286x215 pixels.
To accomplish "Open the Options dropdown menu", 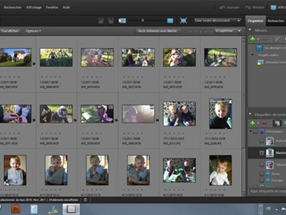I will coord(33,31).
